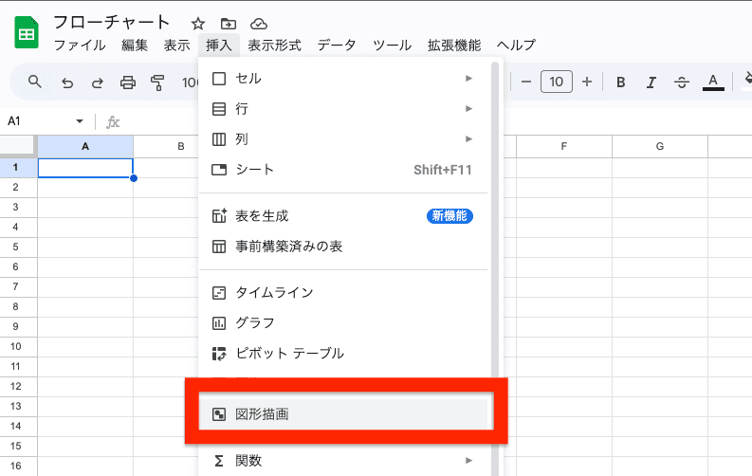Click the font size input field
The height and width of the screenshot is (476, 752).
point(556,82)
